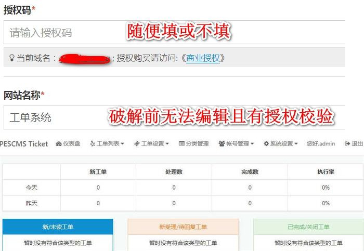
Task: Click the users icon beside 帐号管理
Action: [222, 144]
